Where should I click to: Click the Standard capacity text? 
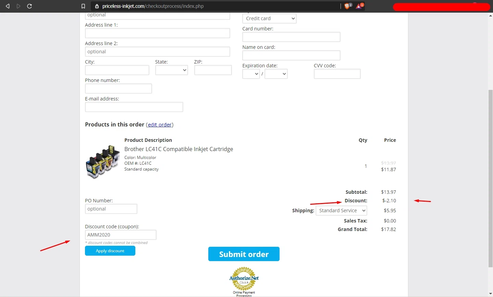(141, 169)
